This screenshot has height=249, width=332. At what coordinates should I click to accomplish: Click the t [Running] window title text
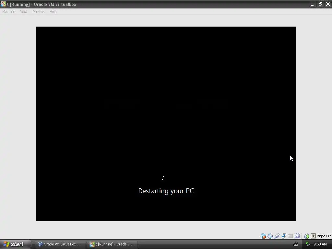42,4
